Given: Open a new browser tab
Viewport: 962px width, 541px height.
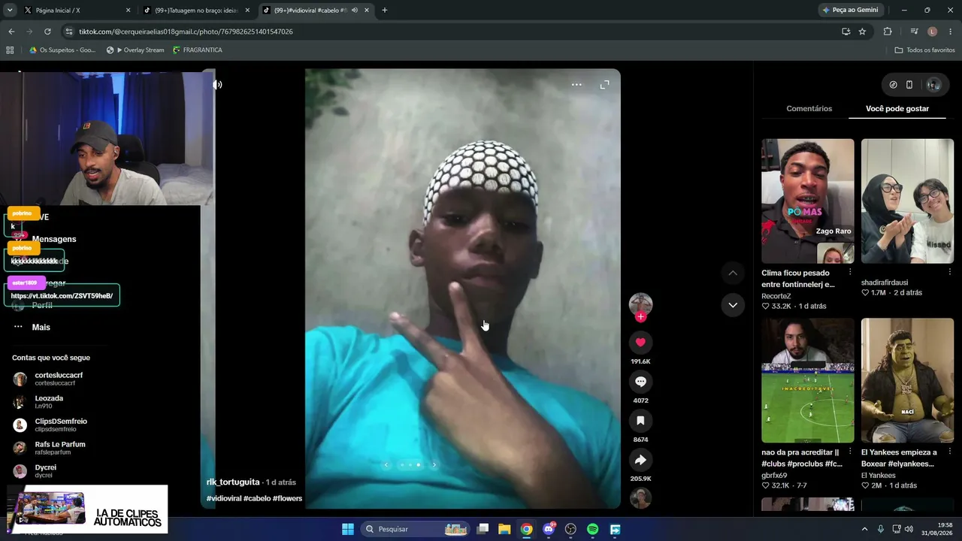Looking at the screenshot, I should [385, 11].
